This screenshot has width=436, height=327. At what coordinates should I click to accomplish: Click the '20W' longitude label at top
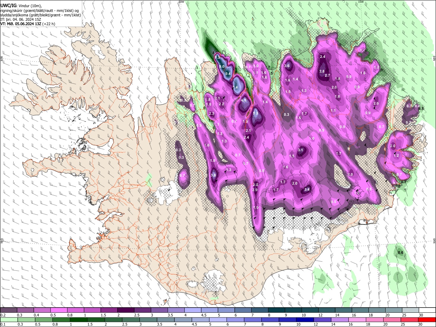[x=181, y=2]
